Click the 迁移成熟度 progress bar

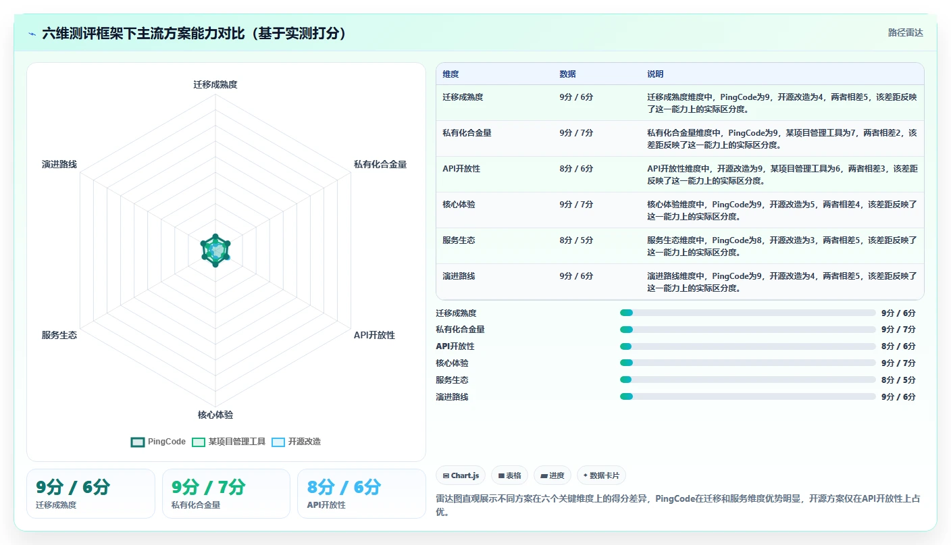point(748,313)
